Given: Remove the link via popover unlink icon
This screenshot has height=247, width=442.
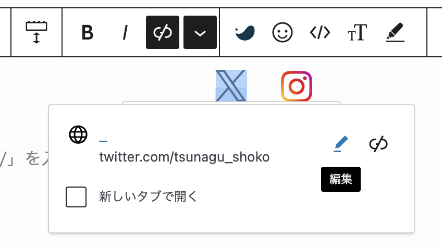Looking at the screenshot, I should pyautogui.click(x=378, y=144).
